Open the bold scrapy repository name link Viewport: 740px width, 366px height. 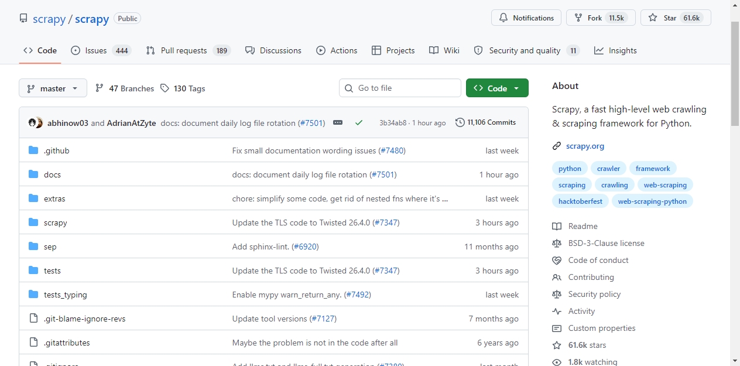click(x=92, y=19)
